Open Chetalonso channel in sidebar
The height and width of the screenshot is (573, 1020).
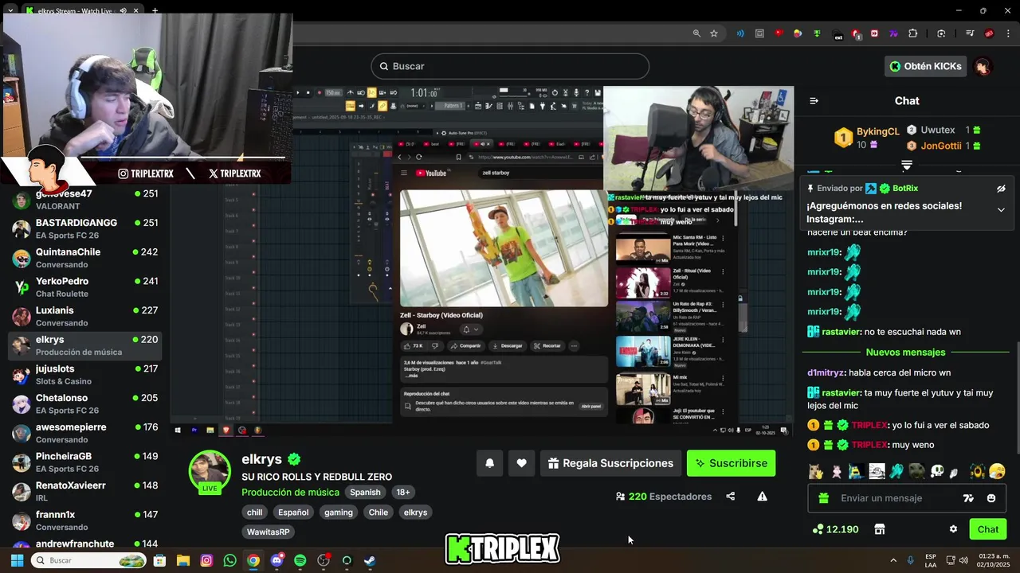(x=85, y=404)
